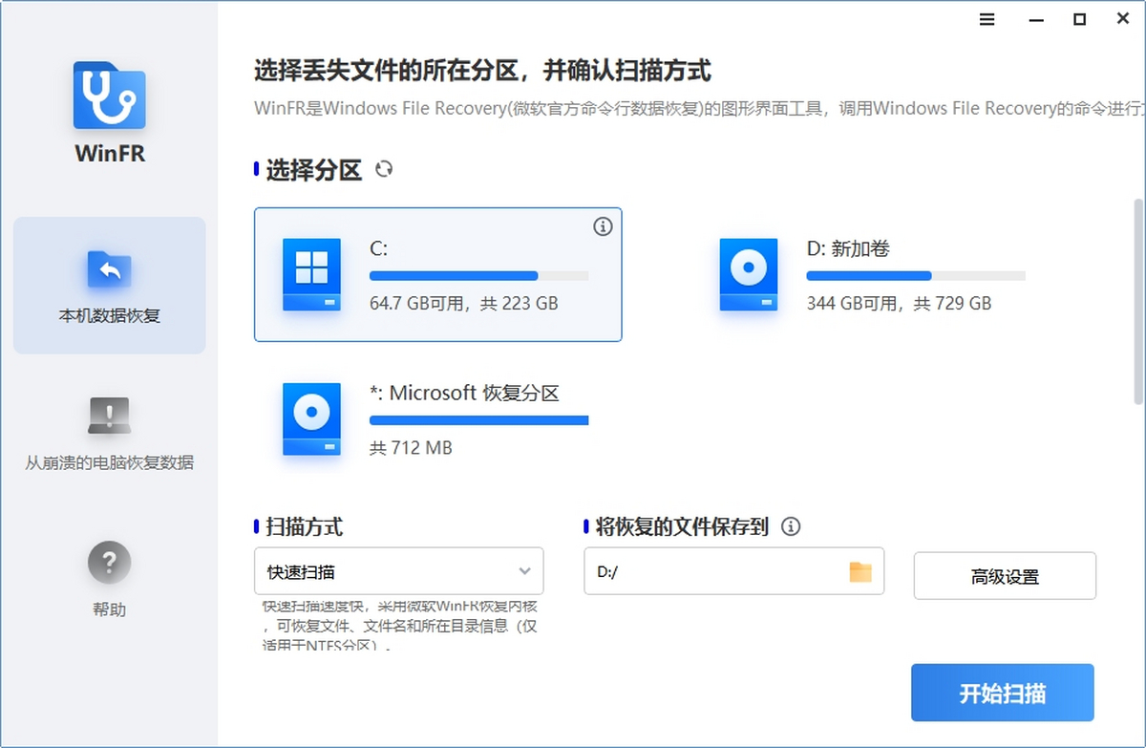Open 高级设置 advanced settings
Screen dimensions: 1146x748
coord(1004,576)
